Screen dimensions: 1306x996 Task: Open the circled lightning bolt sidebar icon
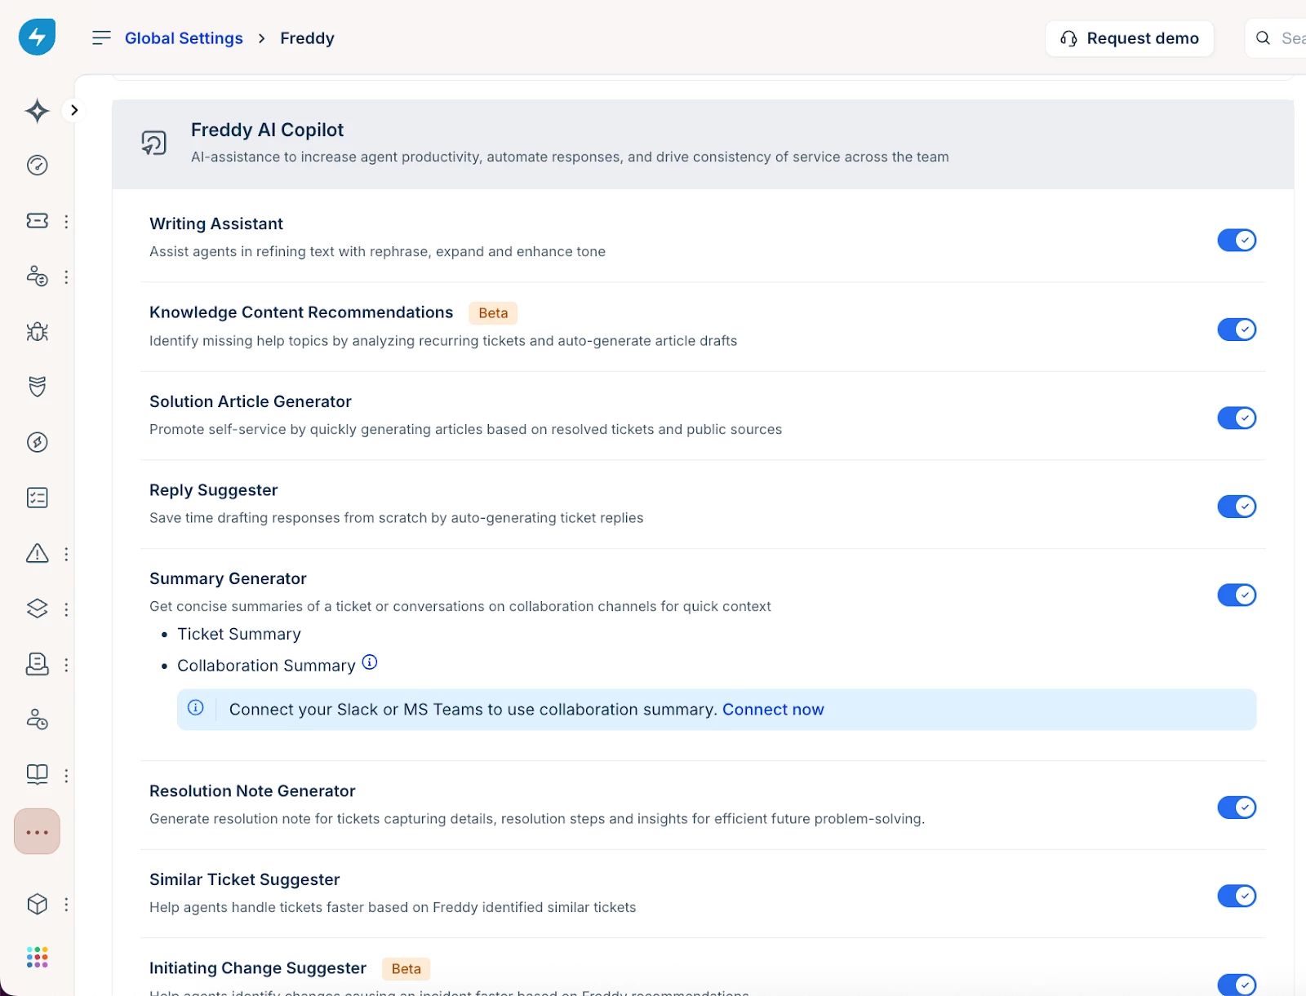(37, 442)
